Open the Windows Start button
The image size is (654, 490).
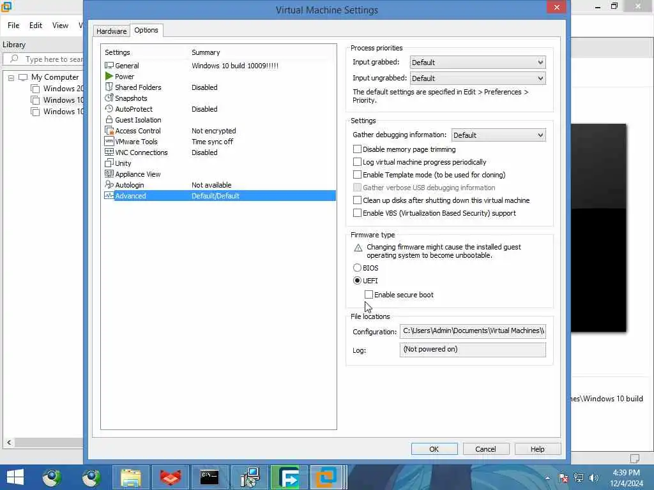pos(15,477)
